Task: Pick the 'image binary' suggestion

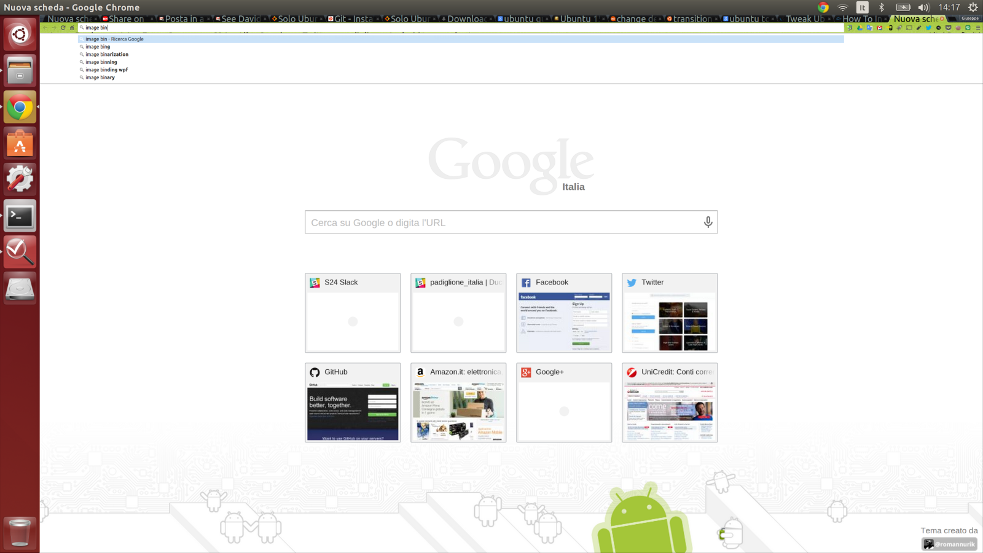Action: [x=461, y=77]
